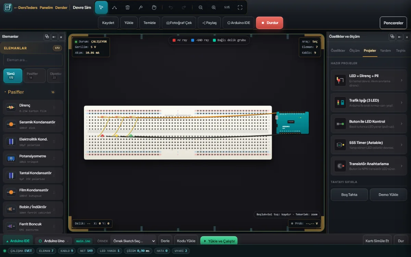Viewport: 411px width, 257px height.
Task: Click the Fotoğraf Çek button
Action: pos(179,23)
